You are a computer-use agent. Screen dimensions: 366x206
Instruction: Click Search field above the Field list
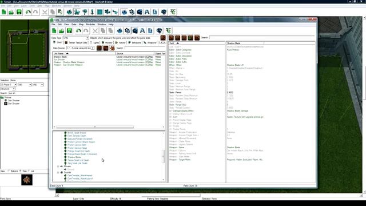262,38
